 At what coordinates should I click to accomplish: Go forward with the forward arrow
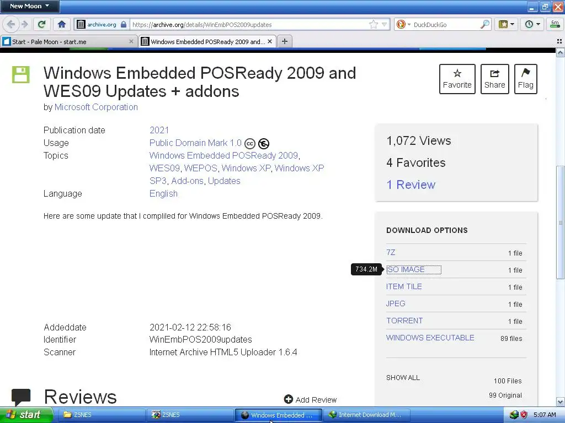tap(24, 24)
